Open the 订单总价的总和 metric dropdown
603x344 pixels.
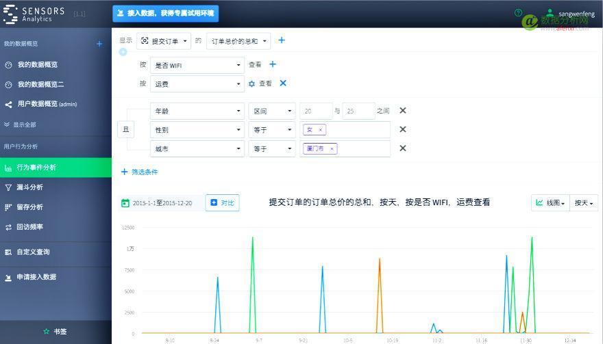(x=238, y=41)
